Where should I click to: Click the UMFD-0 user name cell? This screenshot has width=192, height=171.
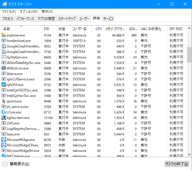pyautogui.click(x=79, y=41)
